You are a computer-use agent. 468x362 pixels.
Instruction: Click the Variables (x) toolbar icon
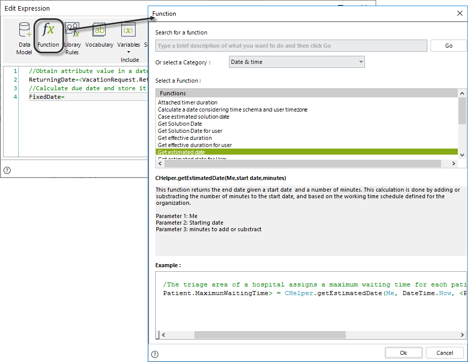(128, 30)
